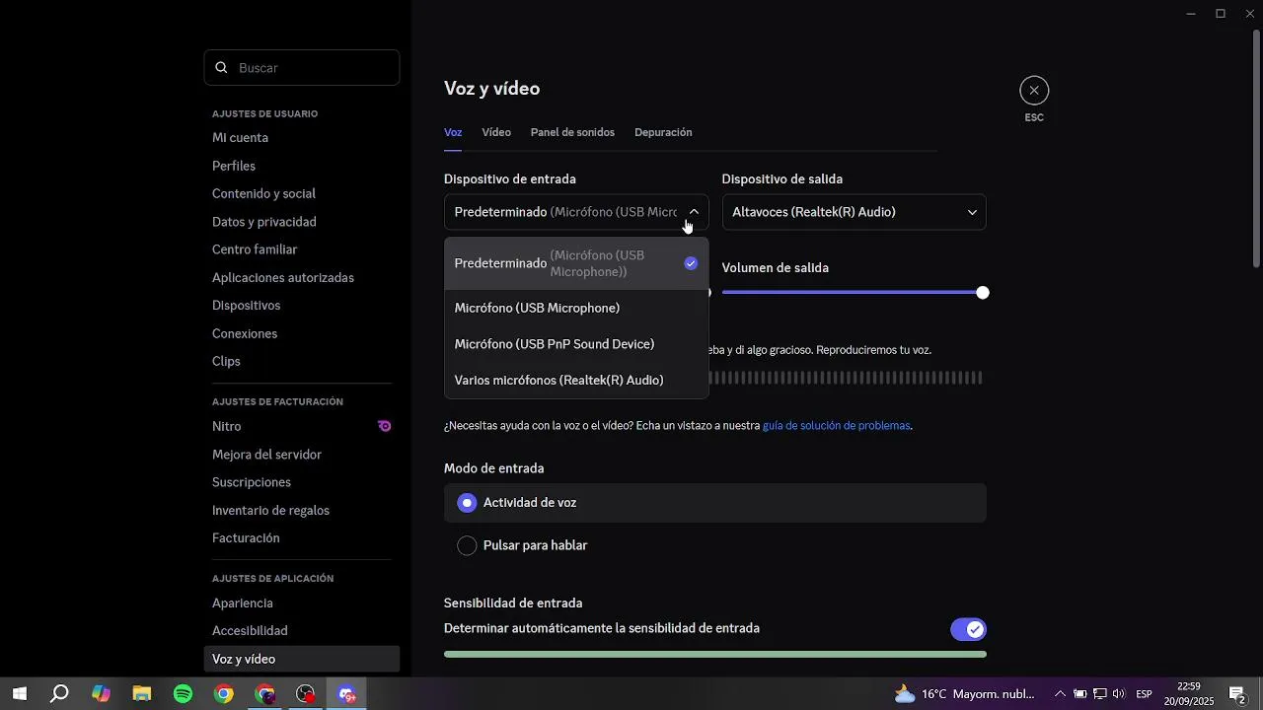This screenshot has height=710, width=1263.
Task: Choose Micrófono (USB Microphone) option
Action: coord(576,308)
